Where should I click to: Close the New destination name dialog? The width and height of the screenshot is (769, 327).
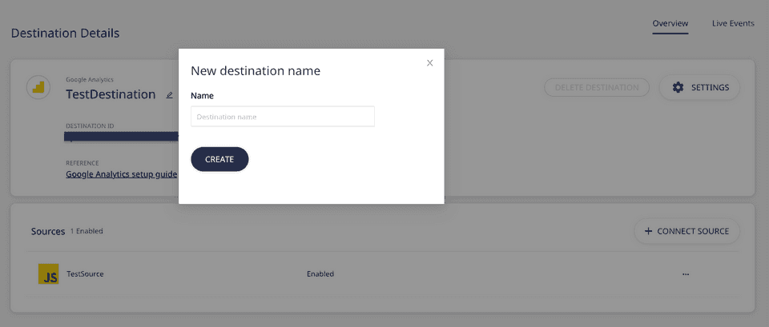click(x=430, y=63)
